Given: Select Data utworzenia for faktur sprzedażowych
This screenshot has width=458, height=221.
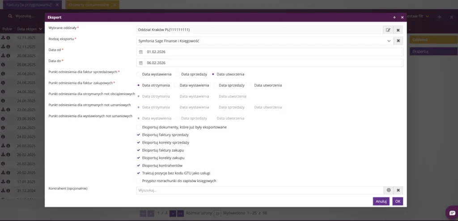Looking at the screenshot, I should (x=213, y=74).
